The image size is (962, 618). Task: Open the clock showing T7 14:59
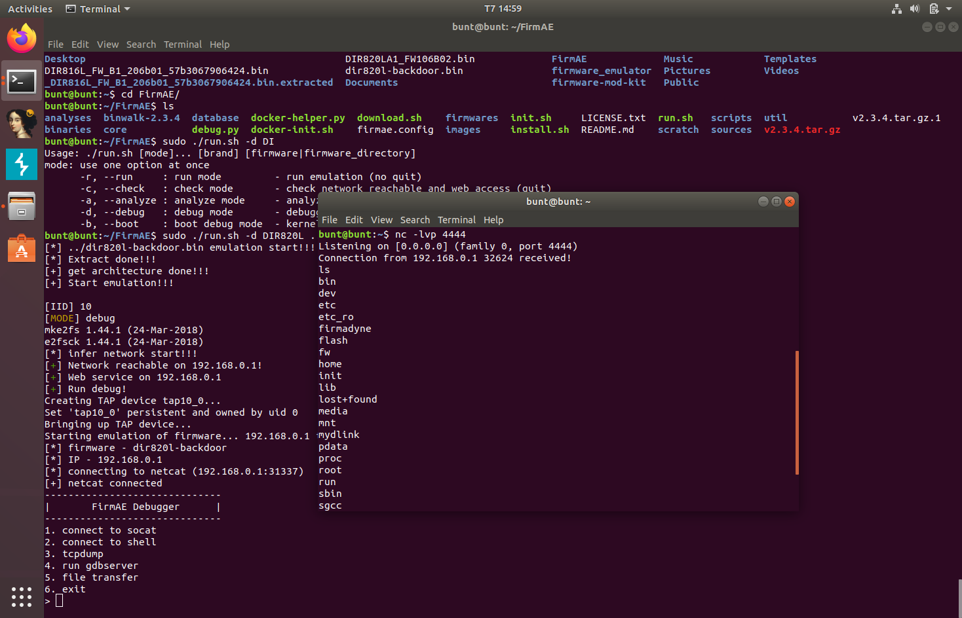503,9
